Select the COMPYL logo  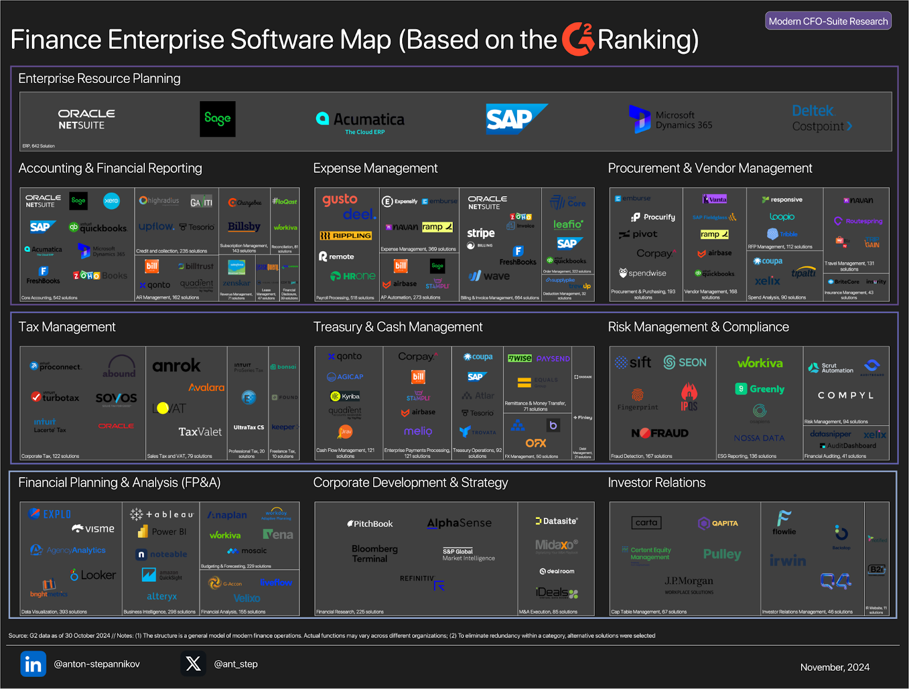[x=846, y=395]
